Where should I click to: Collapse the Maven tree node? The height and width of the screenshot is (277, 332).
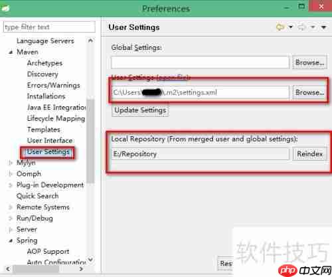(x=11, y=52)
